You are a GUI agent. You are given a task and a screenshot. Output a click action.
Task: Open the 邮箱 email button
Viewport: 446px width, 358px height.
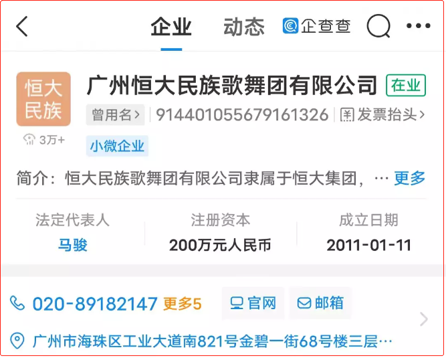(x=320, y=303)
